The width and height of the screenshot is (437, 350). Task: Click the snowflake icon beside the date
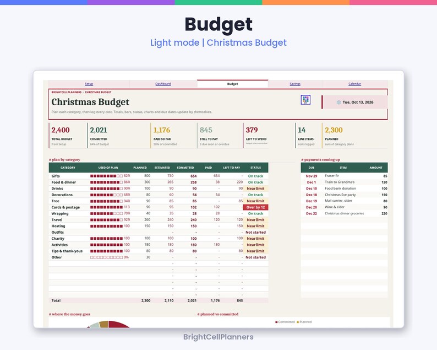coord(338,102)
